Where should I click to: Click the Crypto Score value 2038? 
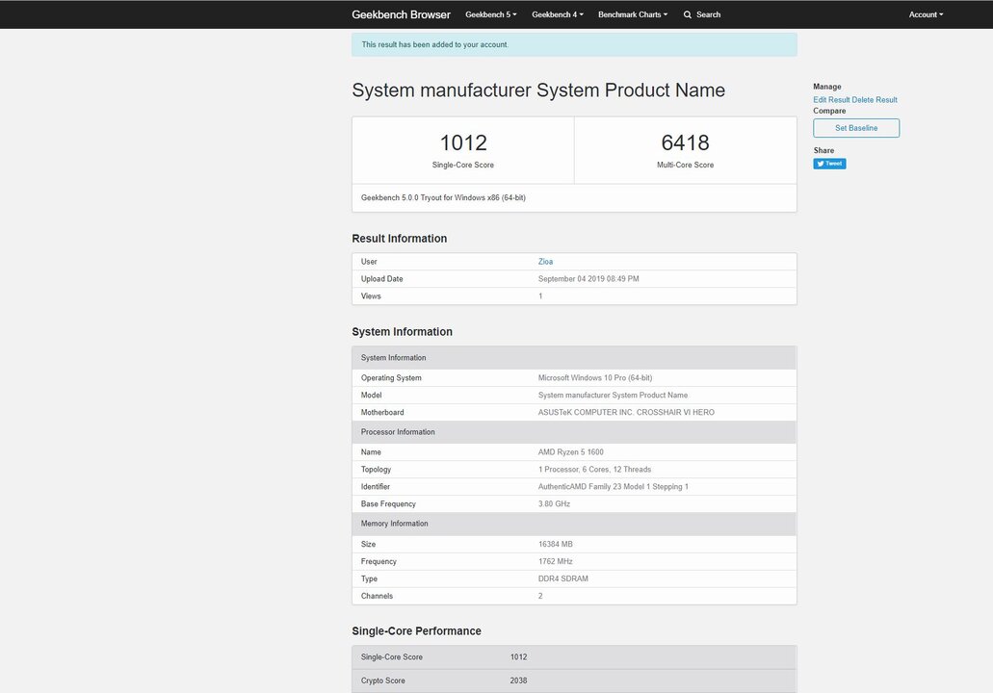pos(518,680)
